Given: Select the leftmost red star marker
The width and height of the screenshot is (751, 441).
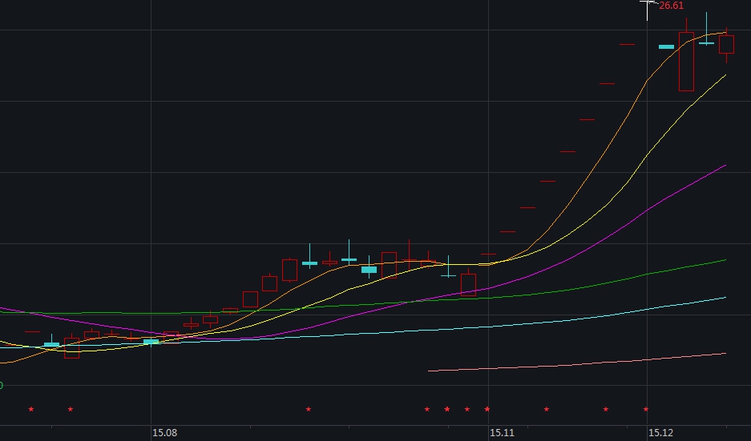Looking at the screenshot, I should pyautogui.click(x=31, y=410).
